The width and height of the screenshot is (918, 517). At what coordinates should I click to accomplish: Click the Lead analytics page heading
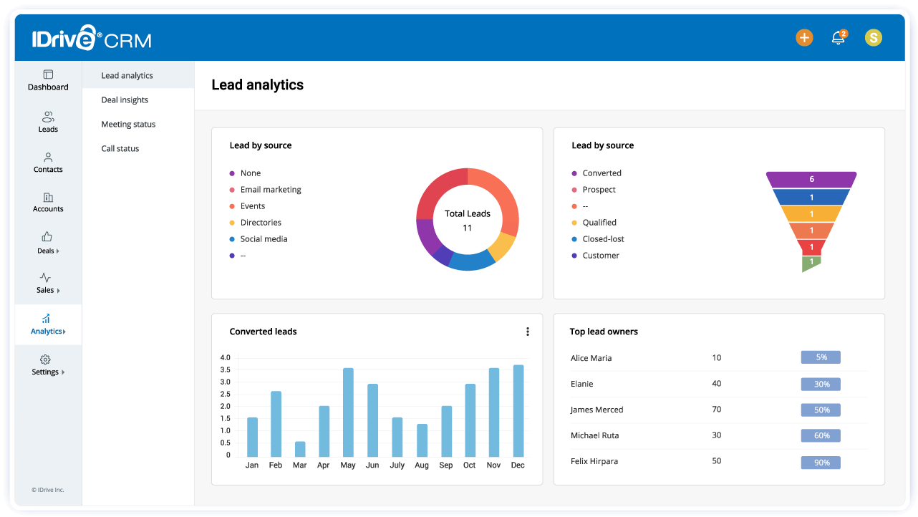click(x=258, y=84)
